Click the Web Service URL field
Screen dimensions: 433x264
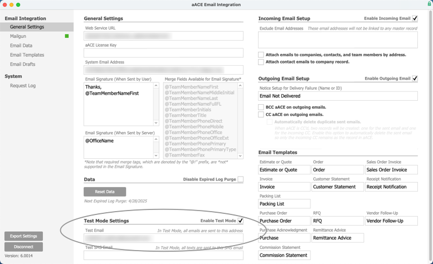pos(163,36)
